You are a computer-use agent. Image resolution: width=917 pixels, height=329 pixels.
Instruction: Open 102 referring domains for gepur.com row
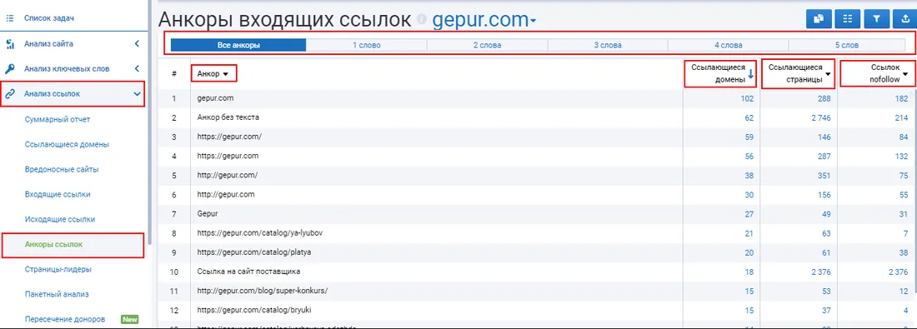coord(747,99)
